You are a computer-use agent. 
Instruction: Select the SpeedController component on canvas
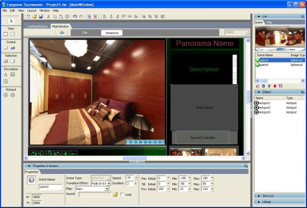click(x=202, y=138)
